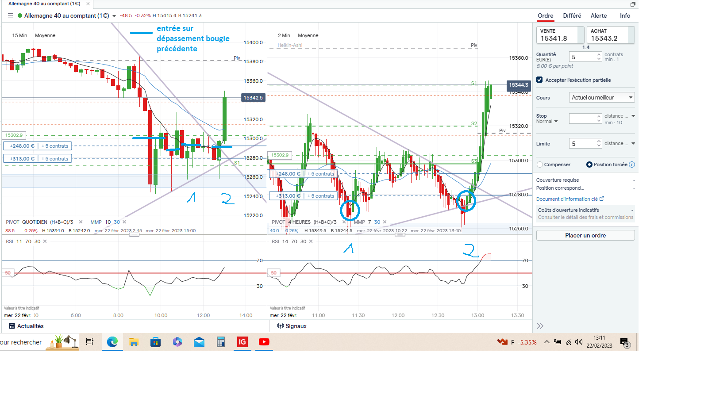Open File Explorer from the taskbar

pos(134,342)
